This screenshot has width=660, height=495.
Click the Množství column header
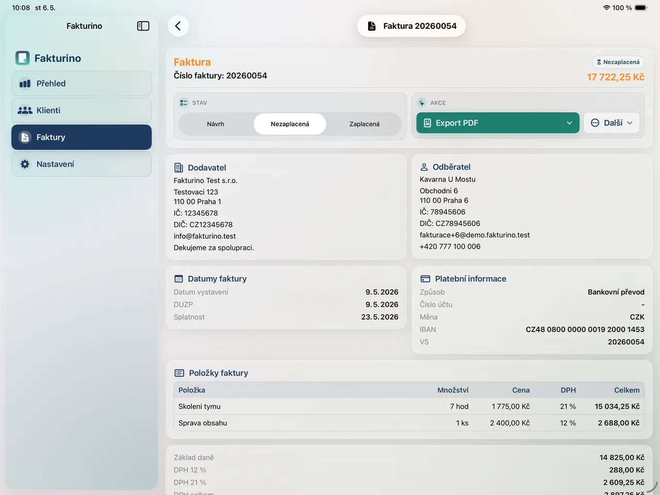[x=453, y=390]
